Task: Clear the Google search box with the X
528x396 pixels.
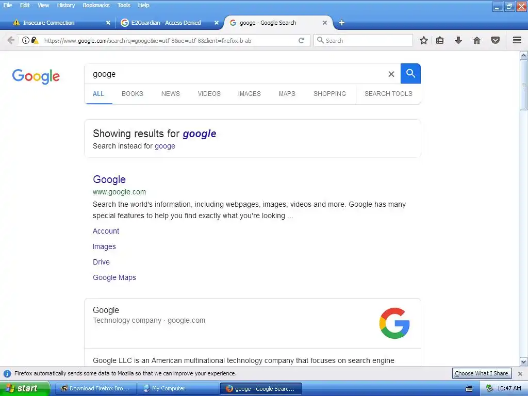Action: (x=391, y=74)
